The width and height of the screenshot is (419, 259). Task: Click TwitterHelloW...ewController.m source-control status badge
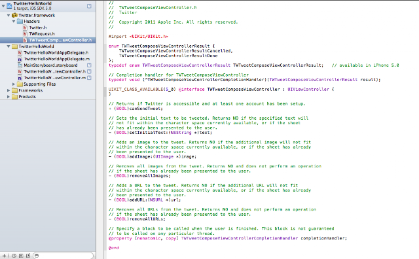(x=89, y=78)
